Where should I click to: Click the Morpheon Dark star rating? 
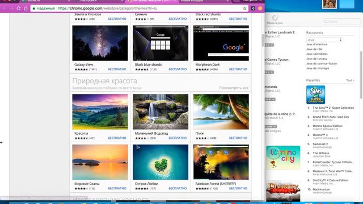click(202, 69)
